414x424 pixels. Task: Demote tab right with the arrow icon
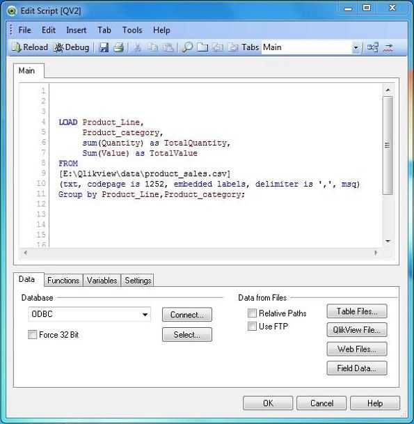coord(233,47)
